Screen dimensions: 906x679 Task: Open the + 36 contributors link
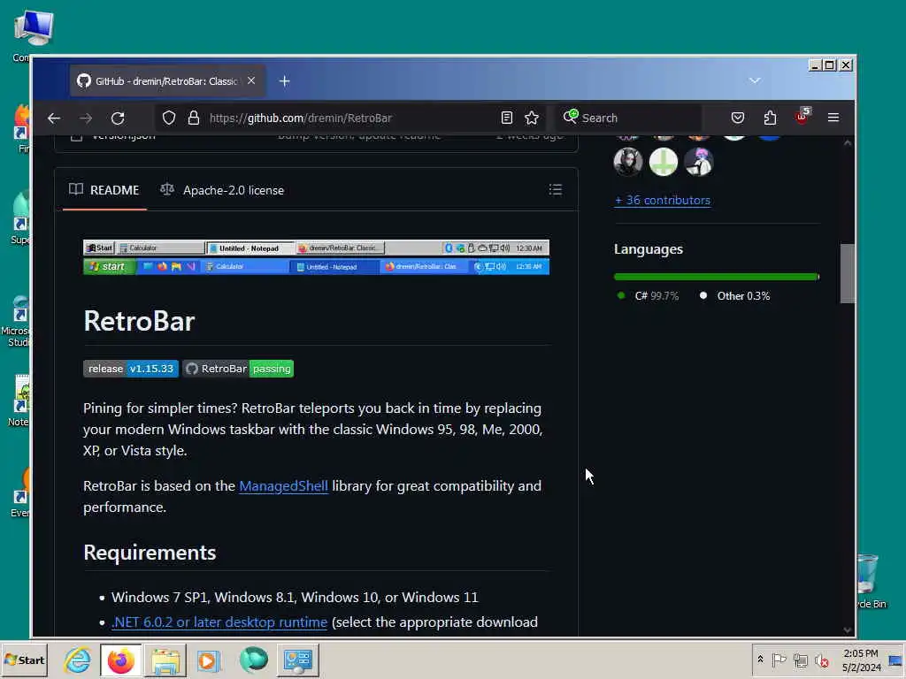pyautogui.click(x=662, y=201)
